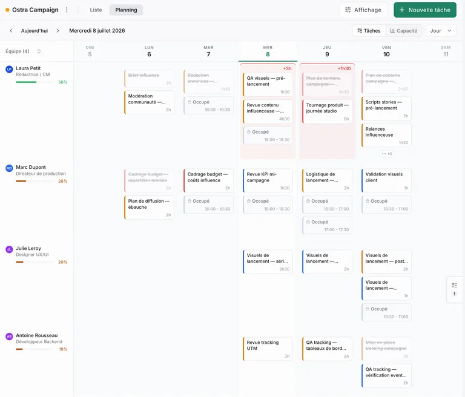Open the QA tracking tableaux de bord card
The image size is (465, 397).
click(327, 349)
